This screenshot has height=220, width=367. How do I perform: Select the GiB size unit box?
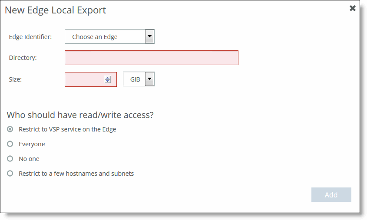point(139,79)
